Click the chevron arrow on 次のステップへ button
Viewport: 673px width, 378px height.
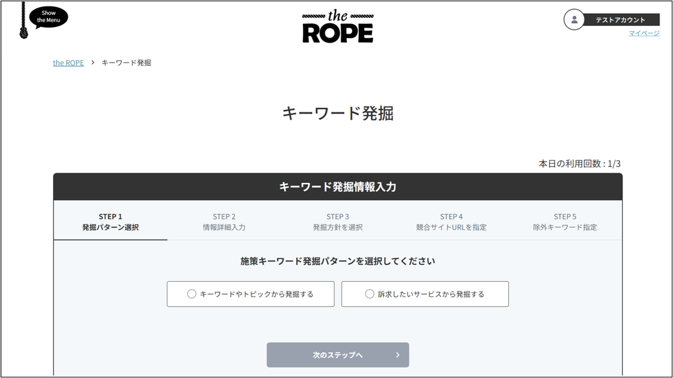point(397,355)
